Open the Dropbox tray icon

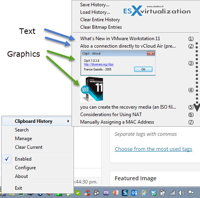click(153, 193)
